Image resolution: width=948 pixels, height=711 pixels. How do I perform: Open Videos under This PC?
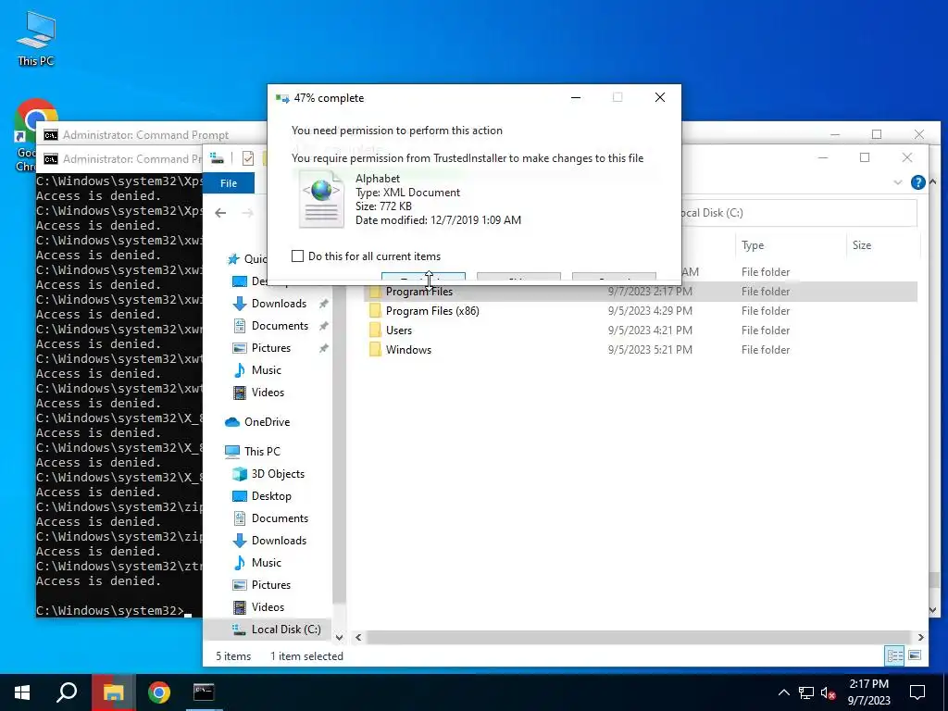pos(268,607)
